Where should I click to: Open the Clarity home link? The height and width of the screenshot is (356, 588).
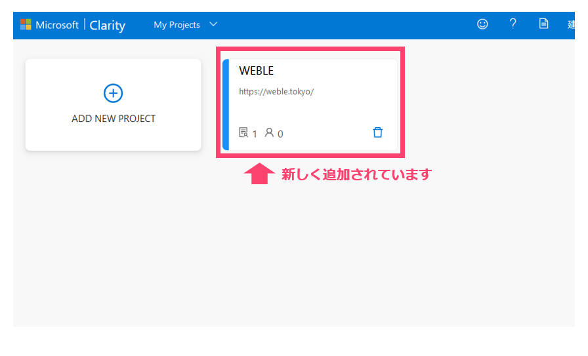(107, 26)
